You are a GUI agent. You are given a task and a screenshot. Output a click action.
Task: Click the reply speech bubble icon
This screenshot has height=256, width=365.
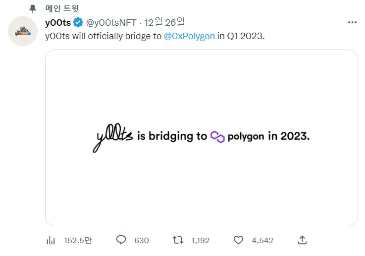pos(121,240)
